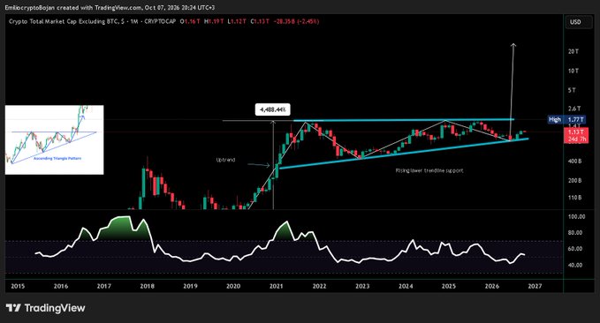Image resolution: width=600 pixels, height=323 pixels.
Task: Open the Ascending Triangle Pattern inset image
Action: tap(54, 139)
